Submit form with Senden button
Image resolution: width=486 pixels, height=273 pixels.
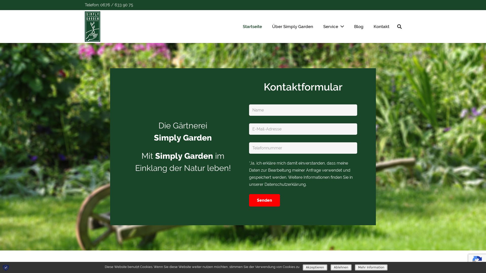coord(265,200)
